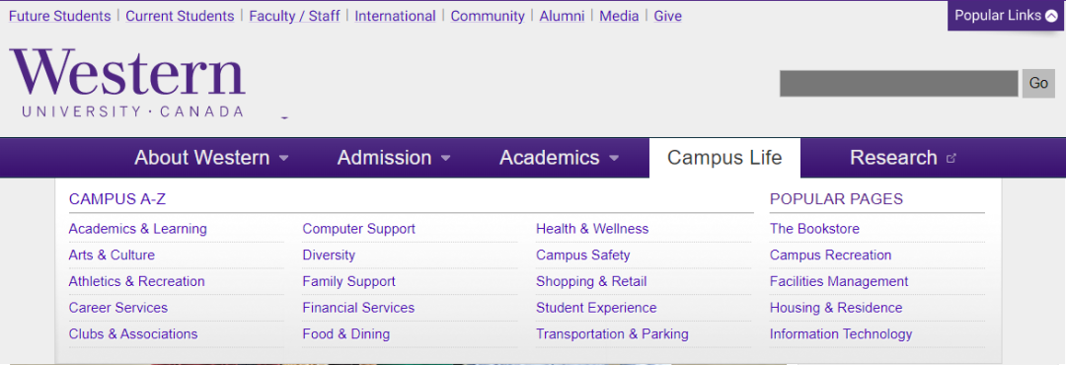Select the Campus Life tab
Screen dimensions: 1066x365
point(724,158)
